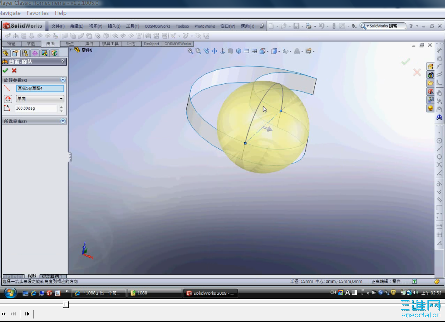This screenshot has height=322, width=445.
Task: Click pushpin icon beside help menu
Action: 262,26
